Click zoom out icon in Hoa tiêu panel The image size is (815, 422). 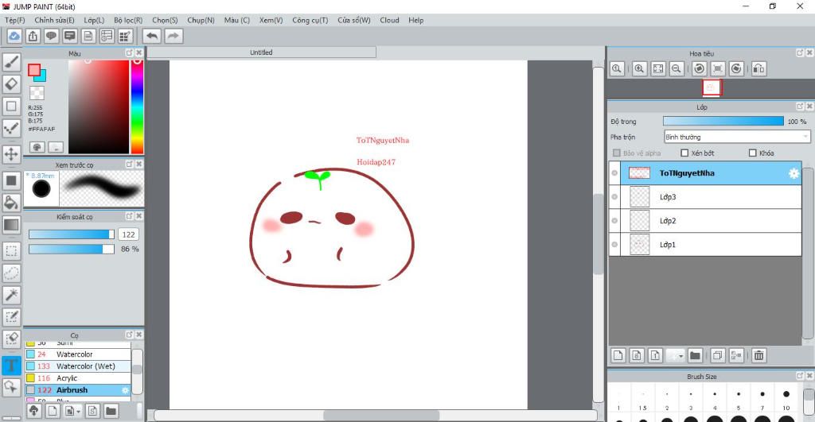[x=677, y=68]
